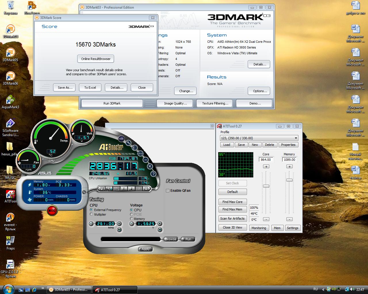The height and width of the screenshot is (294, 368).
Task: Decrease voltage with minus button
Action: 132,224
